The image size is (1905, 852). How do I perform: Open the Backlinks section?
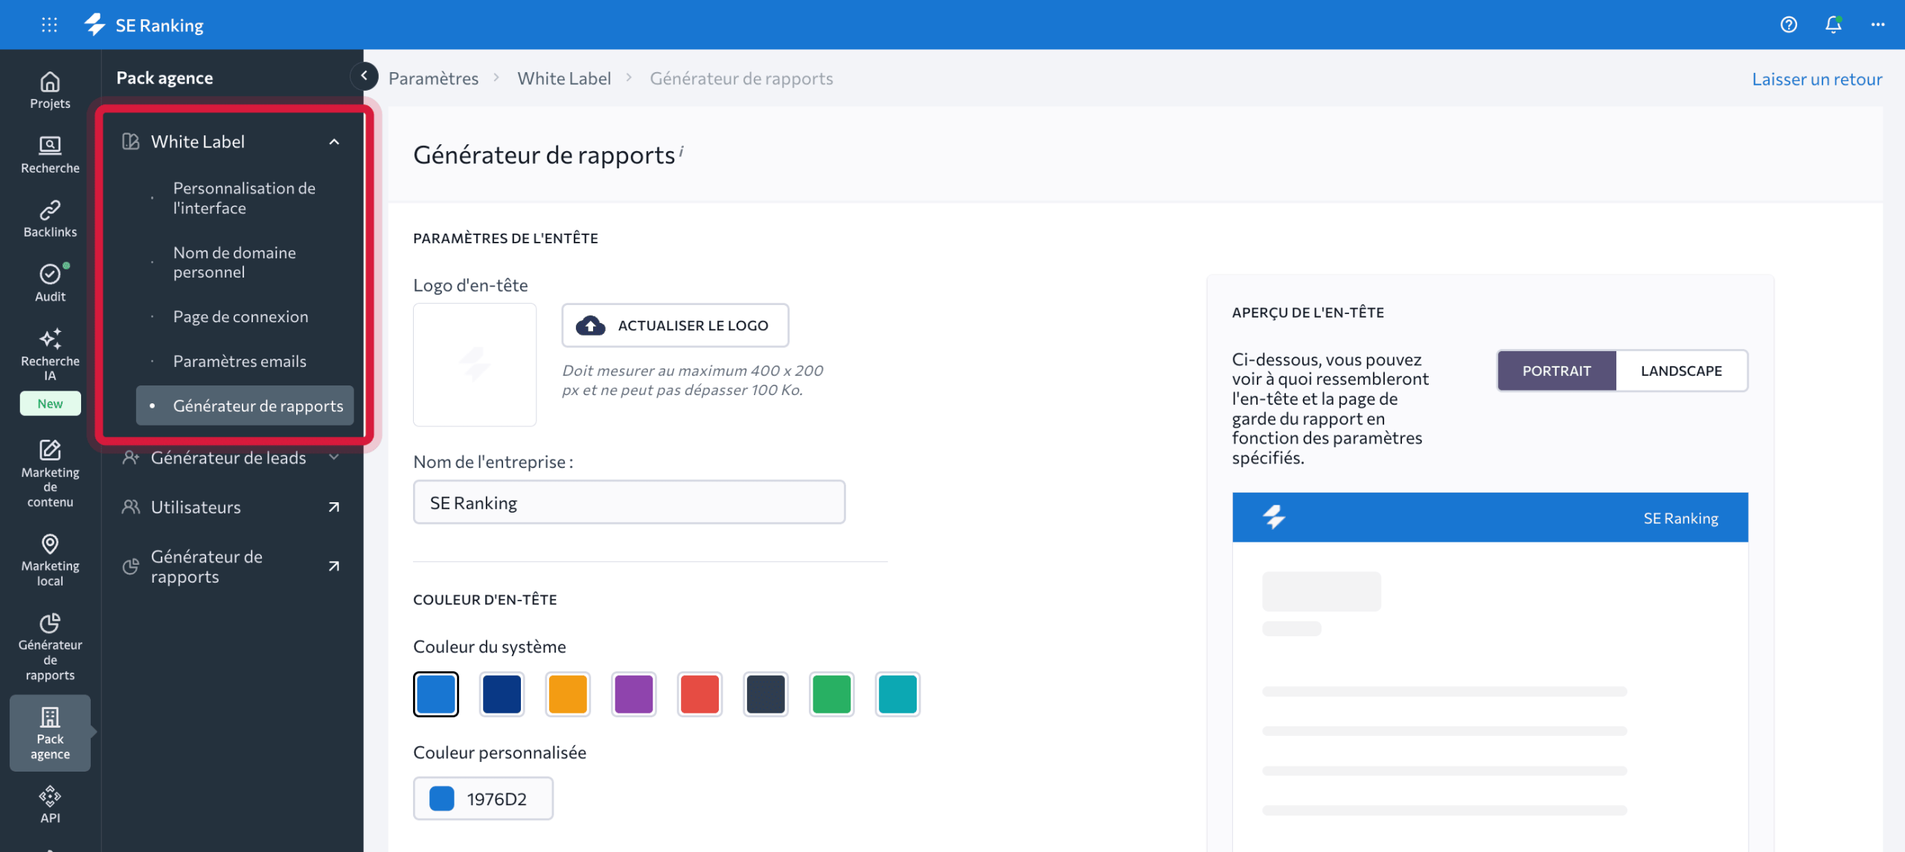(x=50, y=219)
